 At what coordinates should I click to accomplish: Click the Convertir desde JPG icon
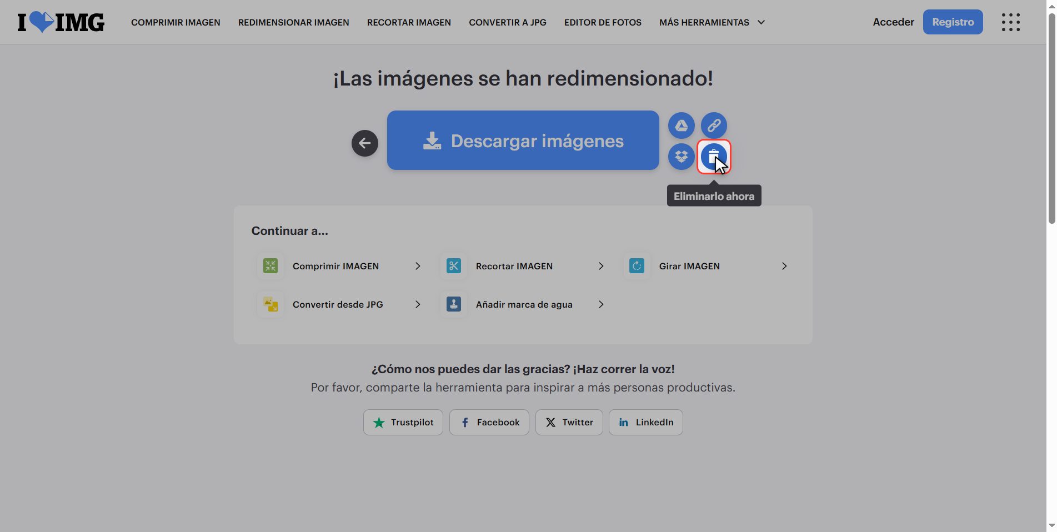point(270,304)
